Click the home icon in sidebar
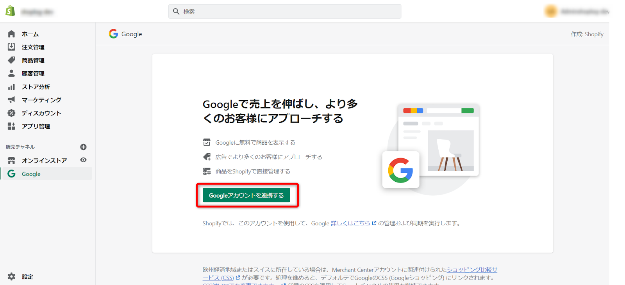Viewport: 625px width, 285px height. (11, 34)
